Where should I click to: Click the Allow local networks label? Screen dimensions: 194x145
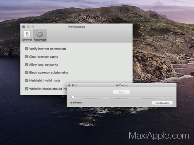pos(44,65)
